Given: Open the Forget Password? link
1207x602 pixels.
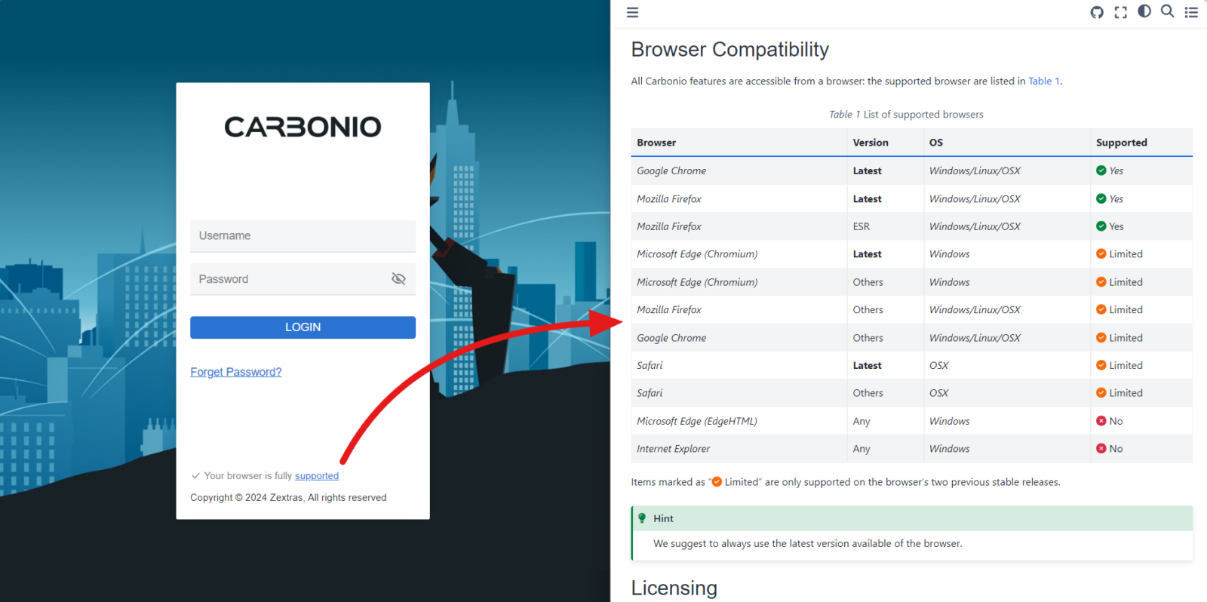Looking at the screenshot, I should coord(235,372).
